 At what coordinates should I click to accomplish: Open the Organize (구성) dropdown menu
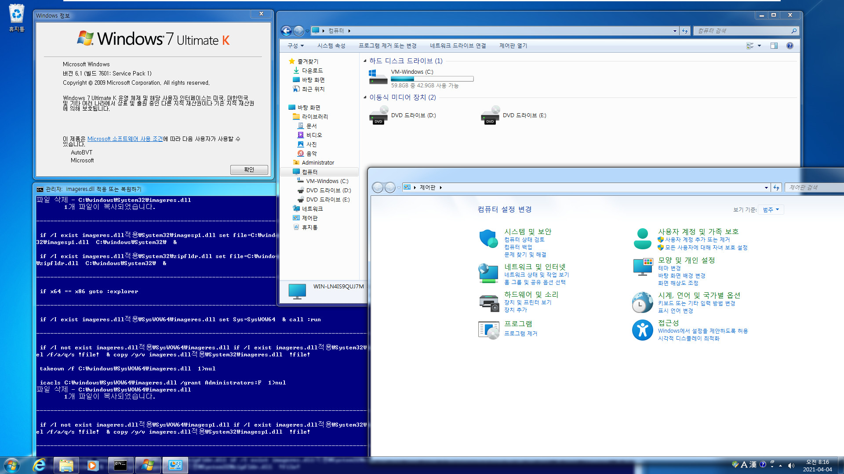coord(295,46)
